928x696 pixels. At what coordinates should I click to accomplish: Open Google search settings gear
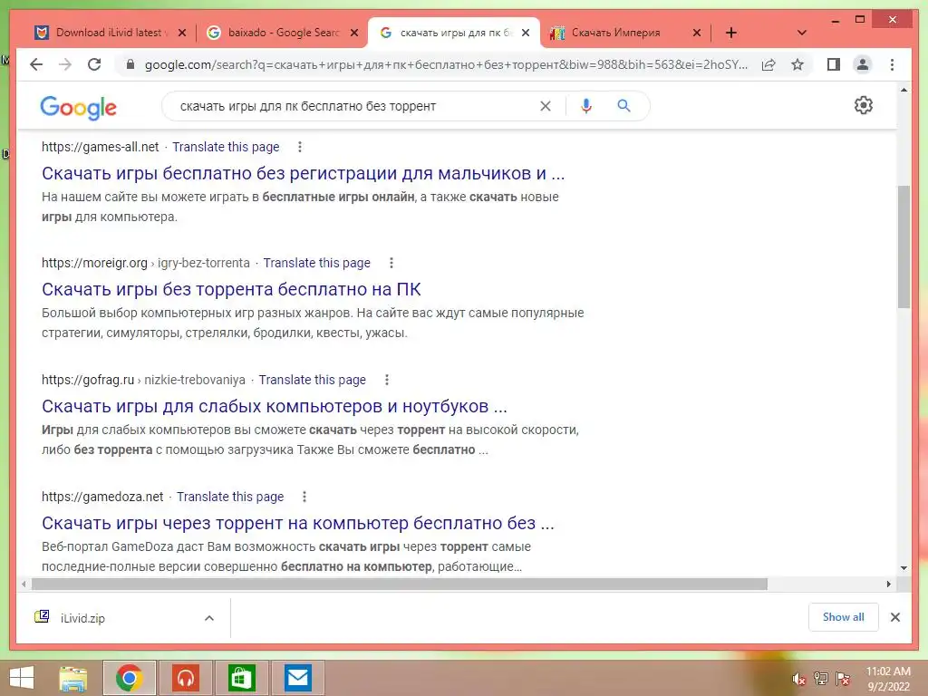click(864, 105)
